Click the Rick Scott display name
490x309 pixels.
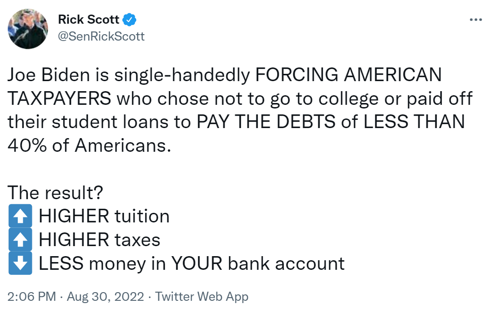point(88,20)
